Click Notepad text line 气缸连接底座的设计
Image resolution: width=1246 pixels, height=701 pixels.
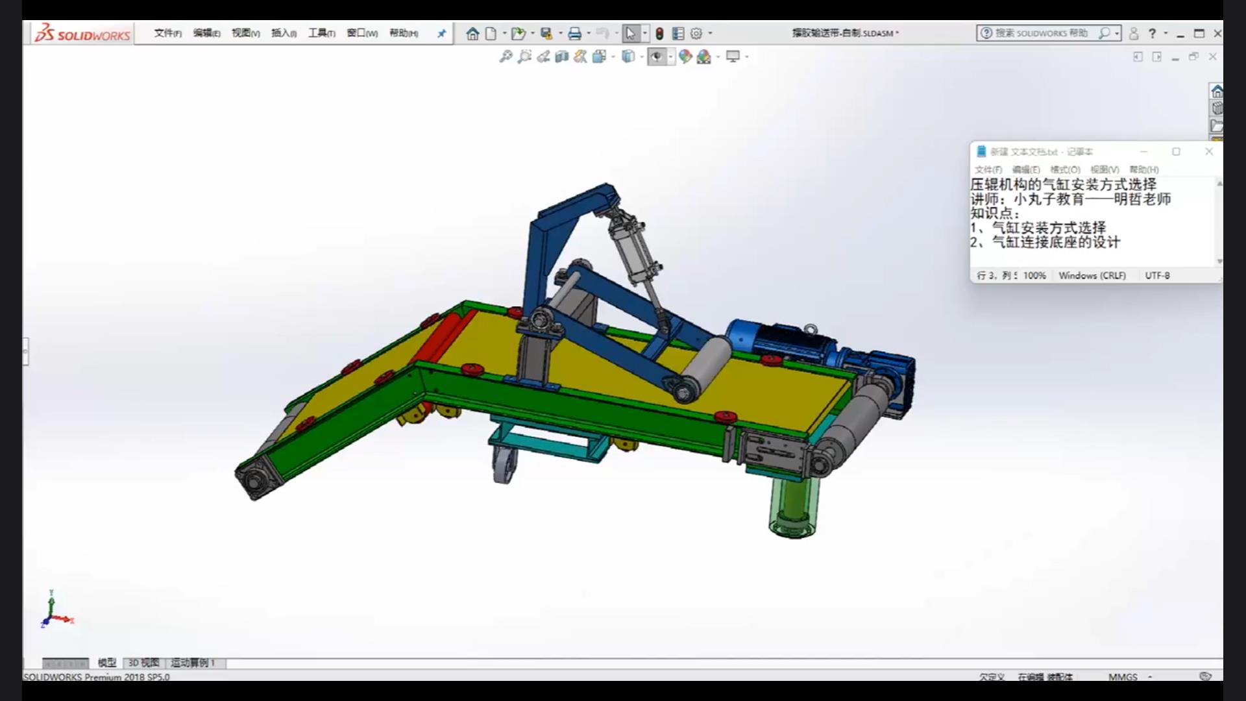click(1056, 243)
